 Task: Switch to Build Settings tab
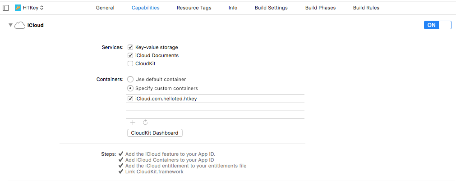(x=271, y=8)
